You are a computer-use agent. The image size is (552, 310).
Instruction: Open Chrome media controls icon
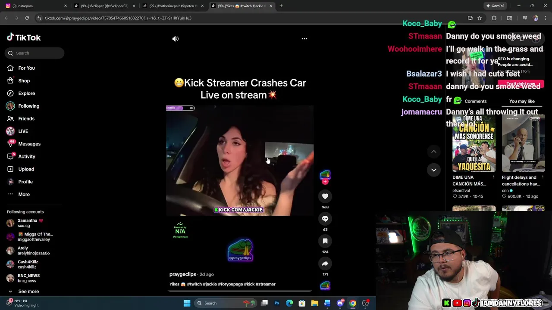point(525,18)
